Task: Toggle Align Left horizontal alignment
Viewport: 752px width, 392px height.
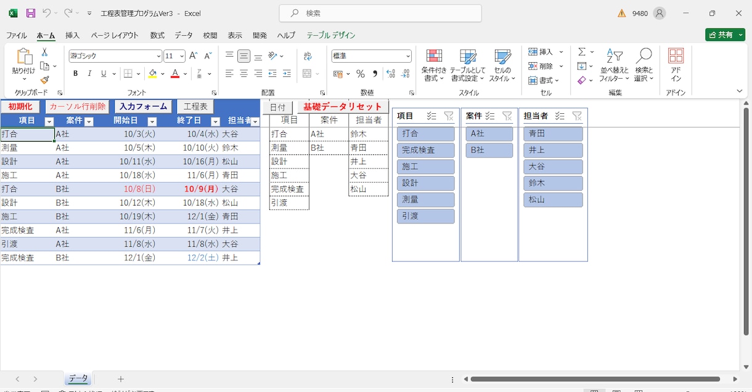Action: [x=229, y=74]
